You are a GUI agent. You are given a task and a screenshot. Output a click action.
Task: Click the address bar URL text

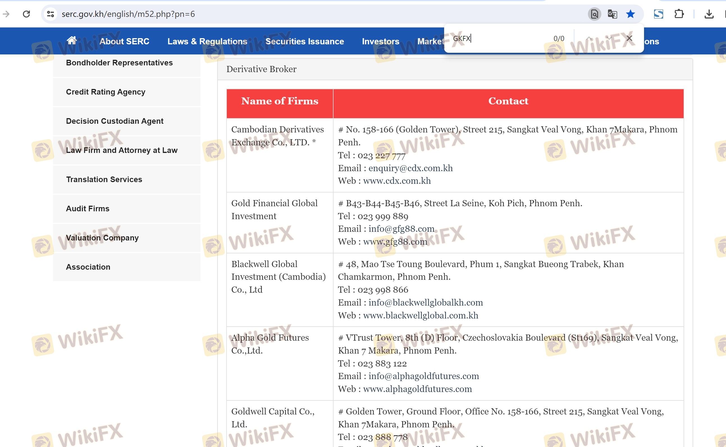pyautogui.click(x=128, y=14)
